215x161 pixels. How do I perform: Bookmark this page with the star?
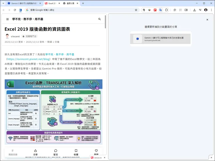click(136, 10)
